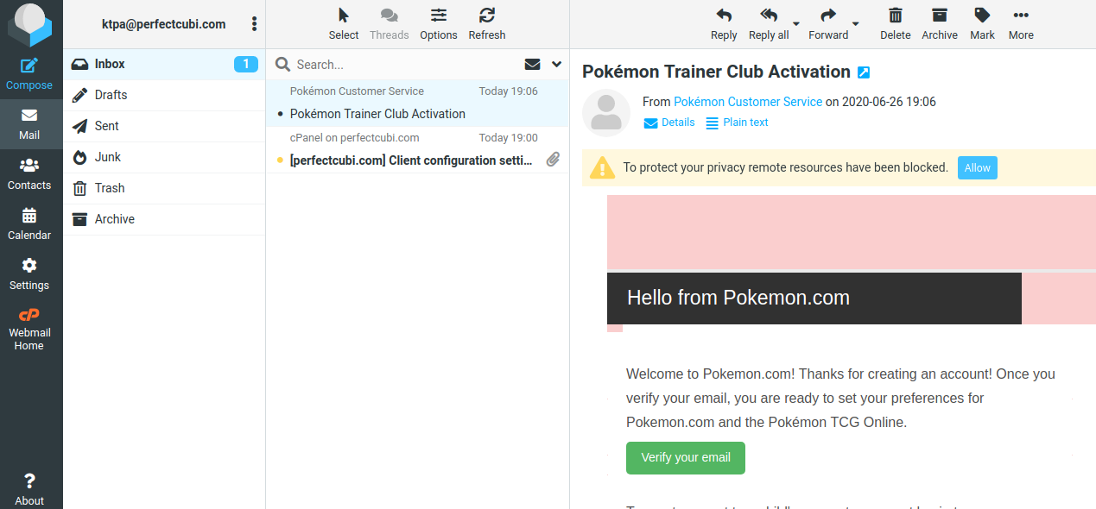The image size is (1096, 509).
Task: Open the Sent folder
Action: (x=164, y=126)
